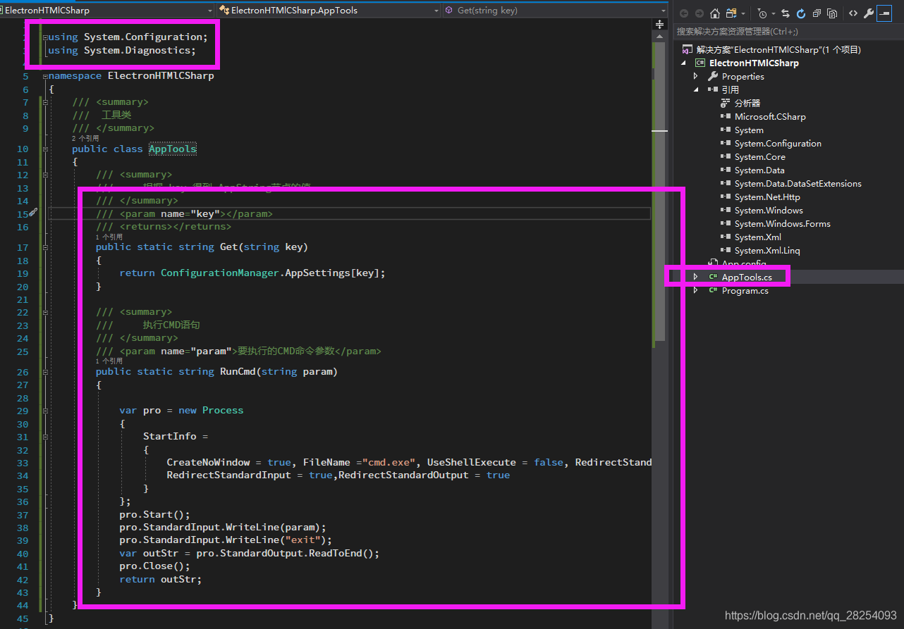The width and height of the screenshot is (904, 629).
Task: Click the pending changes filter clock icon
Action: point(762,13)
